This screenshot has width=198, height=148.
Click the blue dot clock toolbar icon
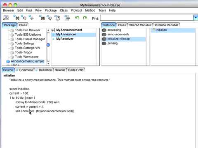click(24, 18)
